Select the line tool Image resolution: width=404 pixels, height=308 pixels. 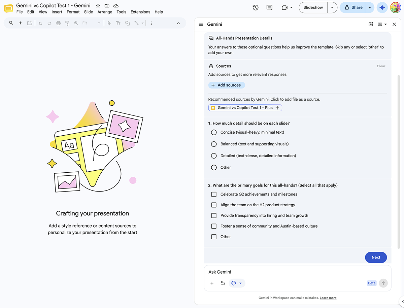(x=136, y=23)
